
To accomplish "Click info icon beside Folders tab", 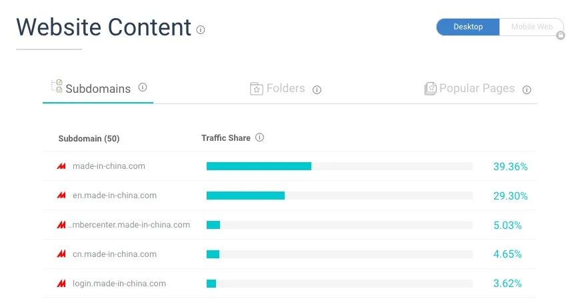I will (317, 89).
